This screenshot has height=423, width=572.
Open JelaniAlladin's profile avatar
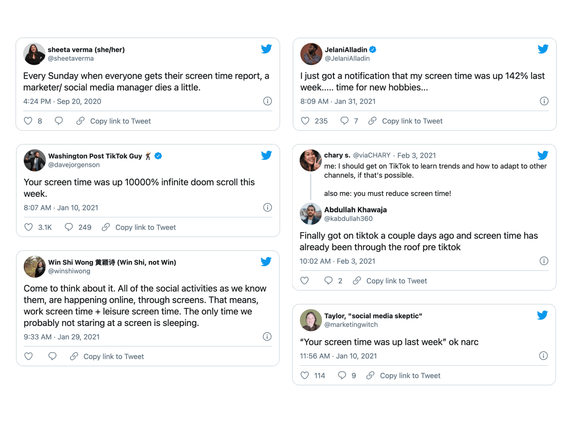pyautogui.click(x=311, y=54)
